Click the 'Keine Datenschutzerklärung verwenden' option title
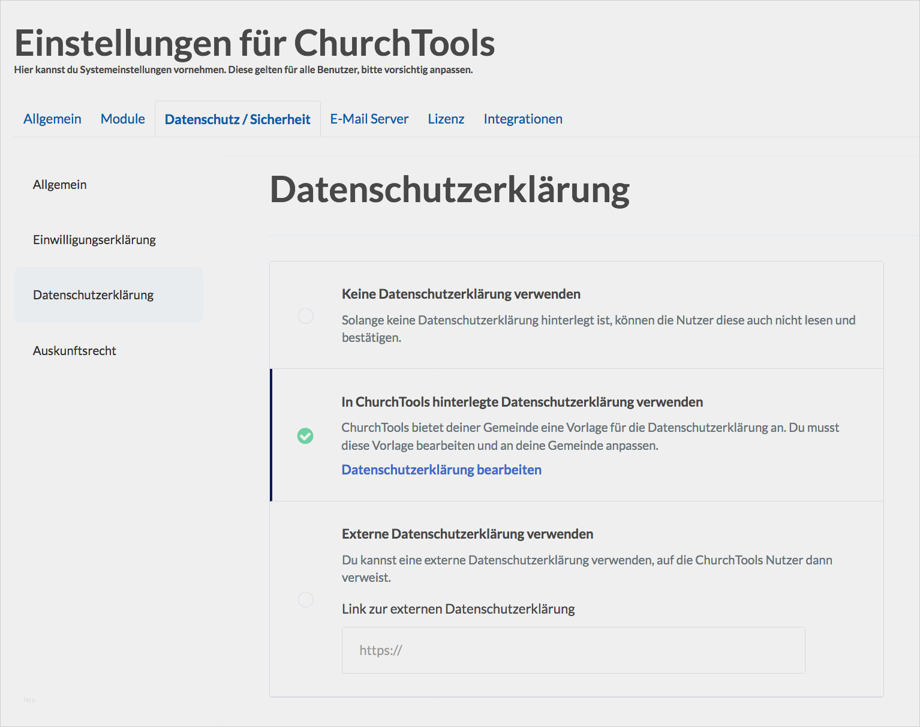Viewport: 920px width, 727px height. 461,294
